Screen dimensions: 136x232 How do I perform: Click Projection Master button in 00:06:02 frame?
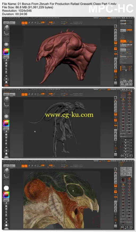6,23
